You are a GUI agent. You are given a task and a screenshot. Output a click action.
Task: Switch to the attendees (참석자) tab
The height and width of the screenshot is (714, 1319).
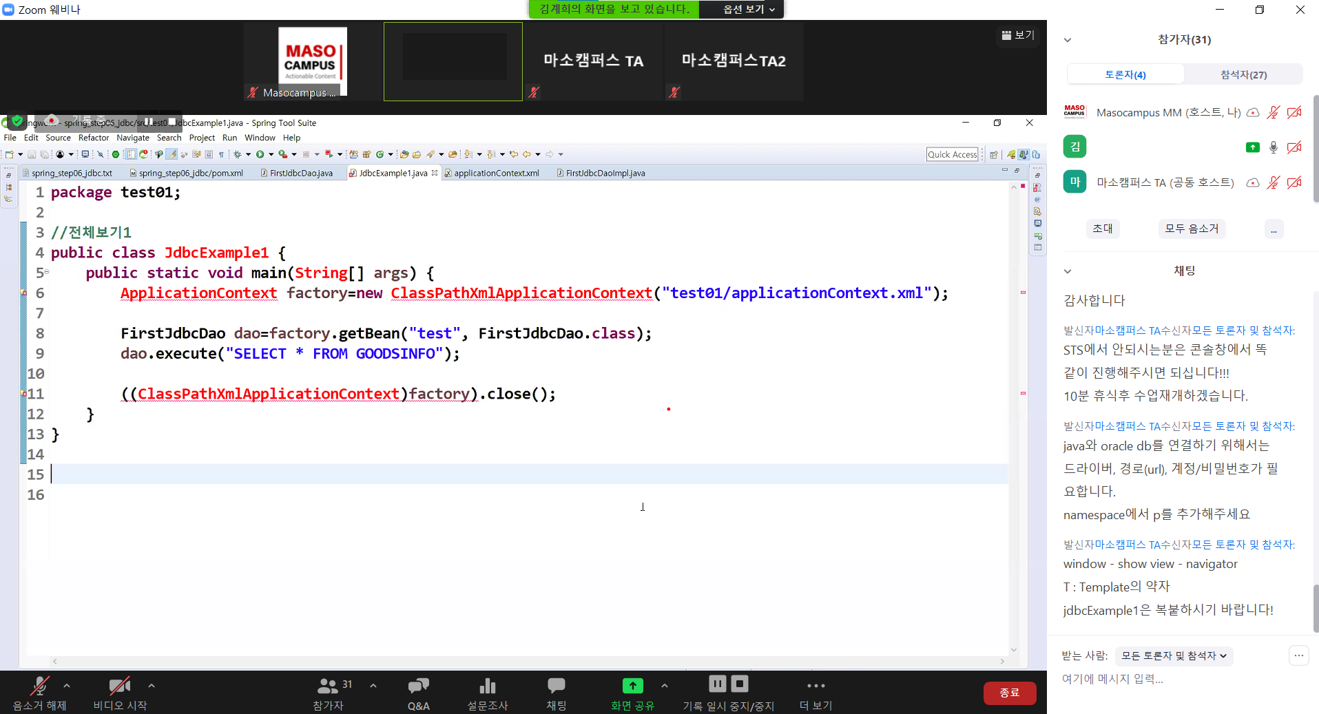pyautogui.click(x=1243, y=74)
